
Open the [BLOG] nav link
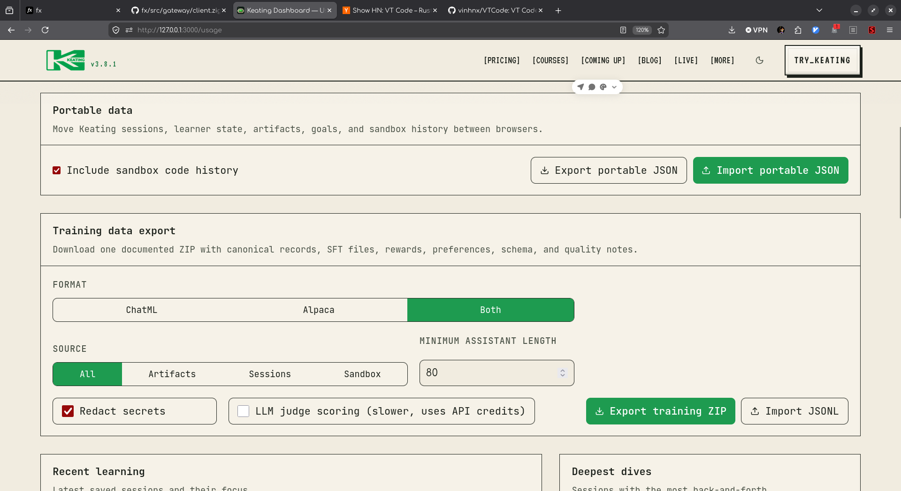click(x=649, y=60)
